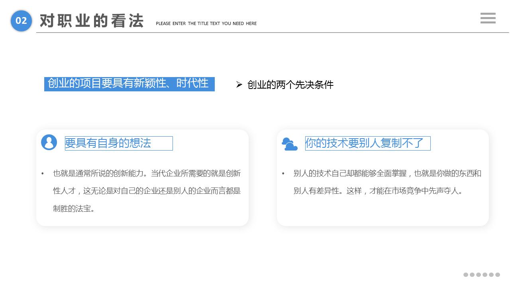The height and width of the screenshot is (286, 510).
Task: Click the bullet point marker in the left card
Action: pyautogui.click(x=43, y=173)
